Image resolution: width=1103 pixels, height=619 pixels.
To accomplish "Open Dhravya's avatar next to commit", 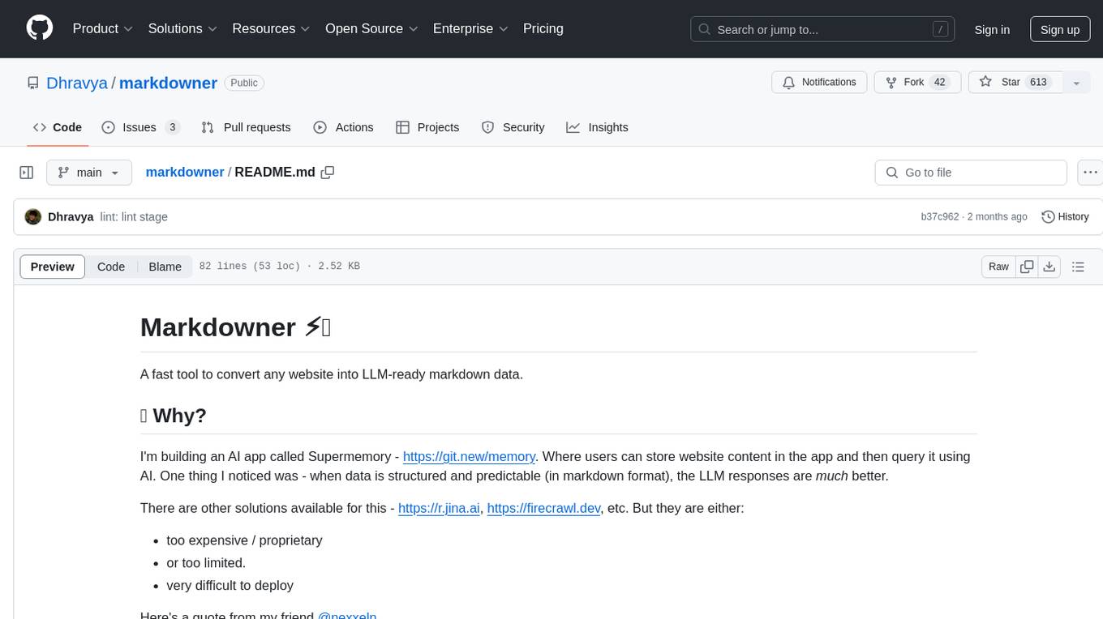I will pyautogui.click(x=33, y=217).
